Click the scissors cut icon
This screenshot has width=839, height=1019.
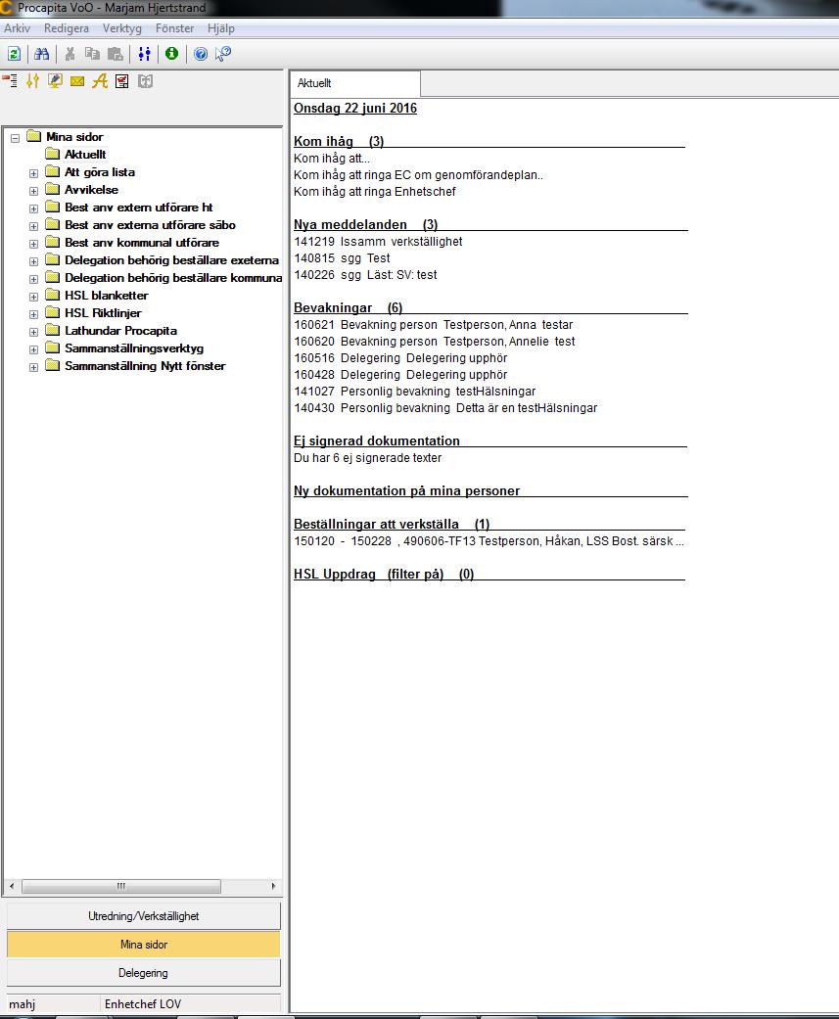(x=70, y=54)
